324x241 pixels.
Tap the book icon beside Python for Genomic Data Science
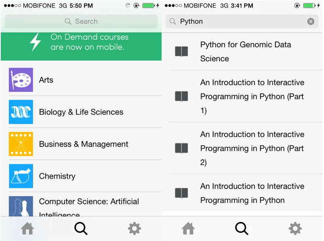pos(181,52)
